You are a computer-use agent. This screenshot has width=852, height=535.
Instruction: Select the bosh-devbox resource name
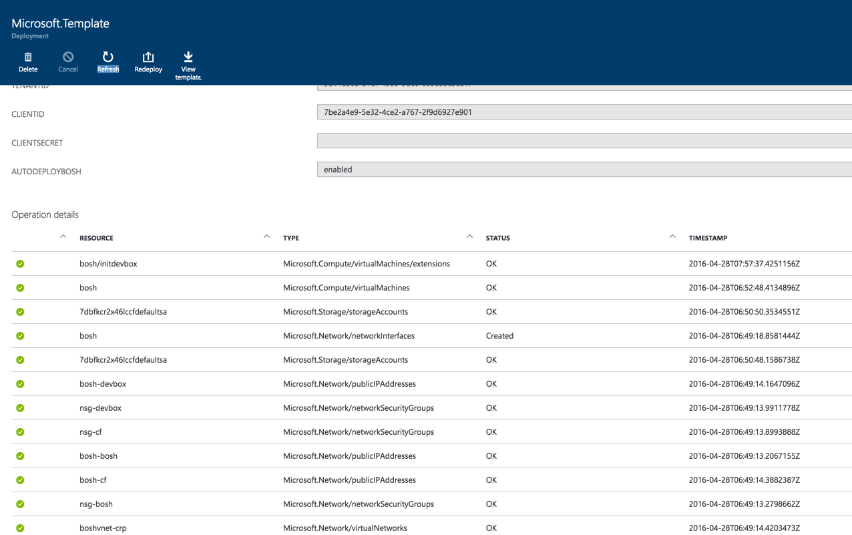[103, 384]
